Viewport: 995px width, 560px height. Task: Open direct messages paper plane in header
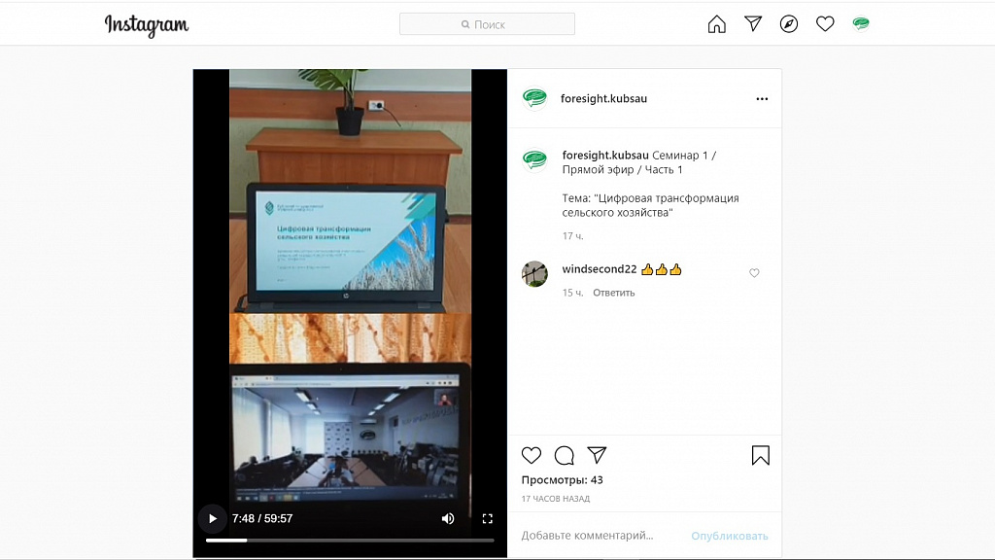[x=753, y=23]
